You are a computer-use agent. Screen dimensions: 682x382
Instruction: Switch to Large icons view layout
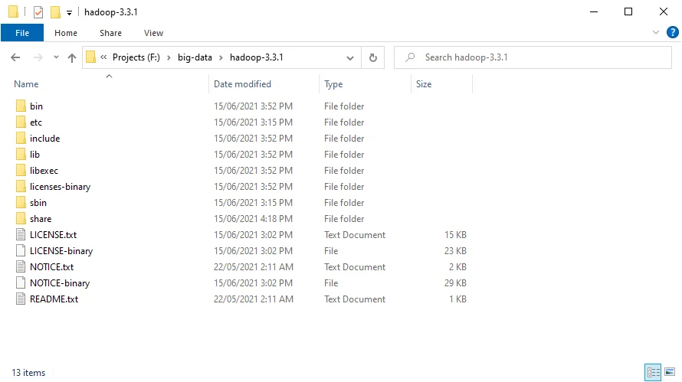(669, 373)
